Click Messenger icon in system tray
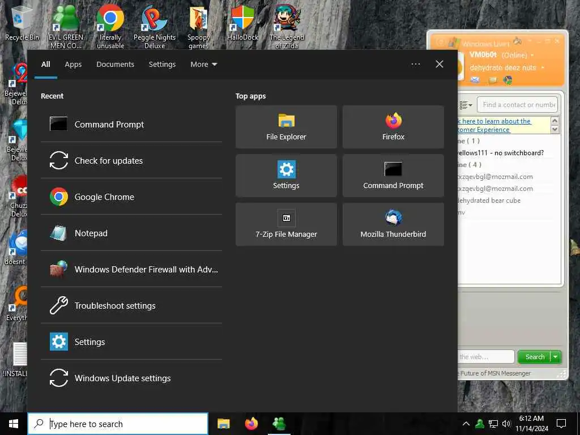580x435 pixels. [x=480, y=424]
